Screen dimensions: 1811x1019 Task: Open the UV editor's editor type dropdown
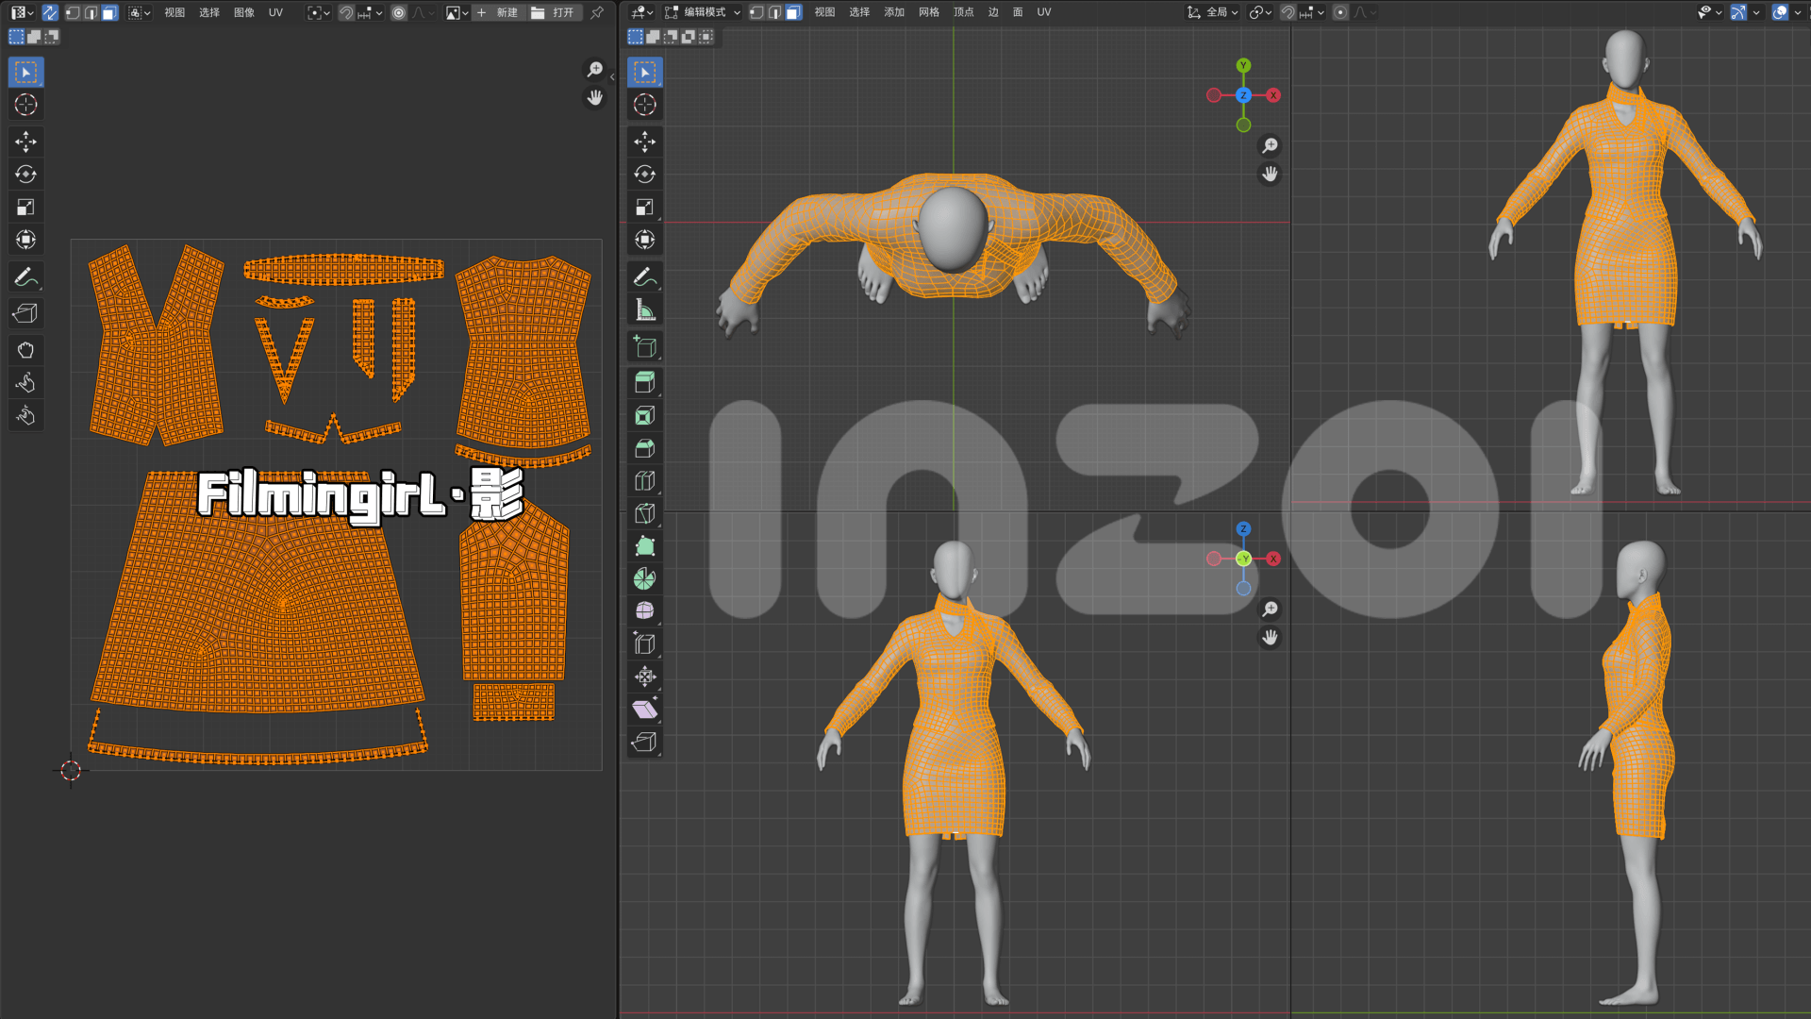pyautogui.click(x=22, y=12)
